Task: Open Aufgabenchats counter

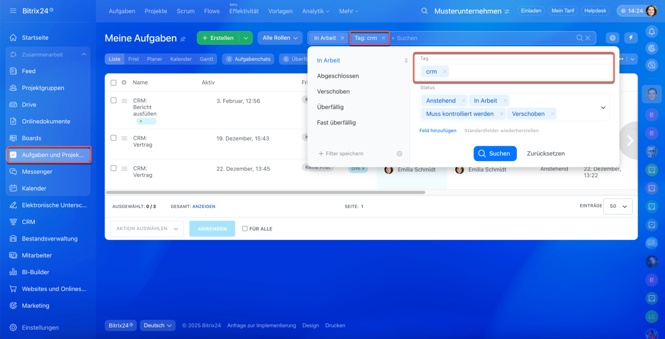Action: click(248, 59)
